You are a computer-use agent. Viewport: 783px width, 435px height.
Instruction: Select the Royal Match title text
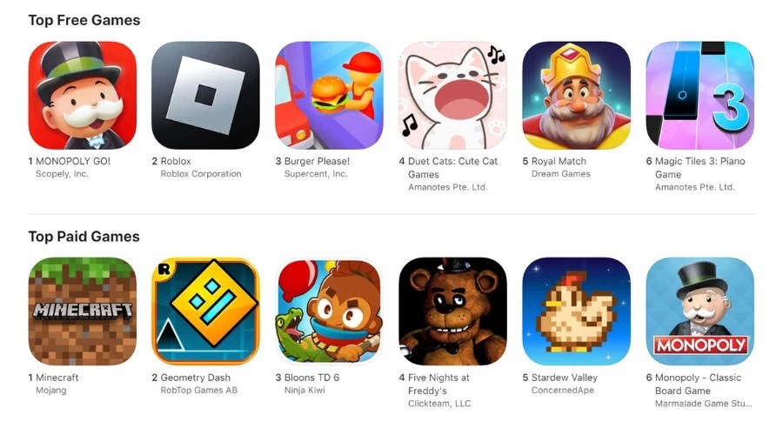click(x=559, y=161)
